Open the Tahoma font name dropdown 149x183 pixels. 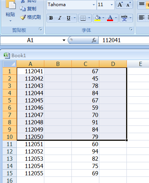(94, 5)
